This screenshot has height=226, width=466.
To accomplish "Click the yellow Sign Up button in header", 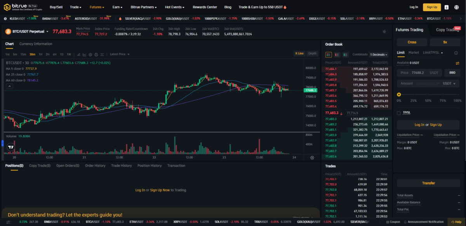I will [432, 7].
